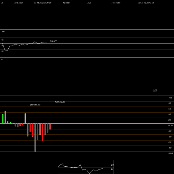Screen dimensions: 174x174
Task: Click the RSI value label 55.07
Action: click(x=53, y=41)
